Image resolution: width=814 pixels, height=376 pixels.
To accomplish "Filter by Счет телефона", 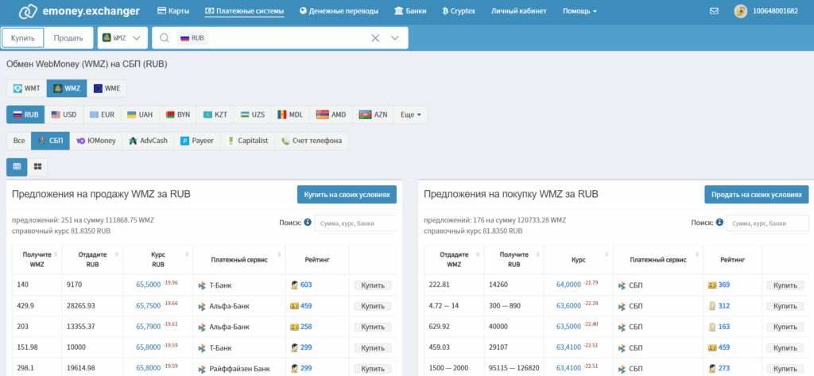I will [x=312, y=141].
